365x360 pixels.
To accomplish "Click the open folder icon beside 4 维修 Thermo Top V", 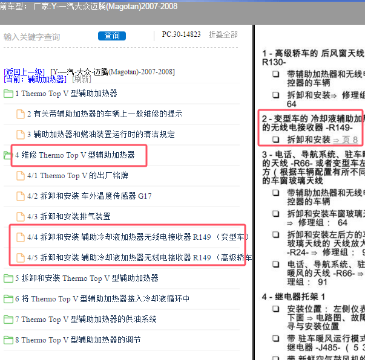I will [7, 155].
